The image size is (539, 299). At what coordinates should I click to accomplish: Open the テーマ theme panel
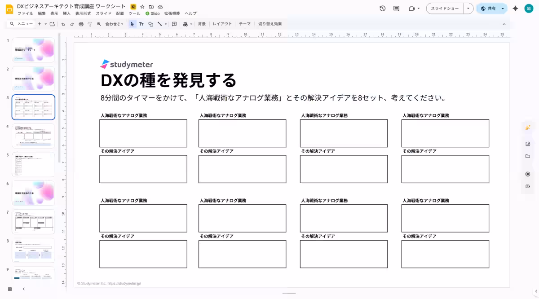[245, 24]
